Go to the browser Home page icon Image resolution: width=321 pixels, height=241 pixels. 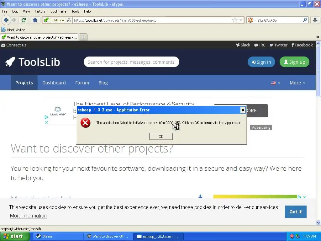(35, 20)
